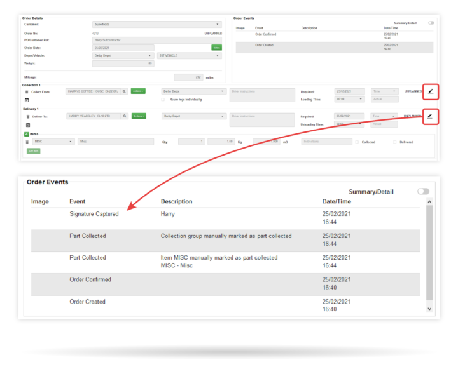Open the Unloading Time dropdown
This screenshot has height=374, width=458.
click(x=349, y=124)
